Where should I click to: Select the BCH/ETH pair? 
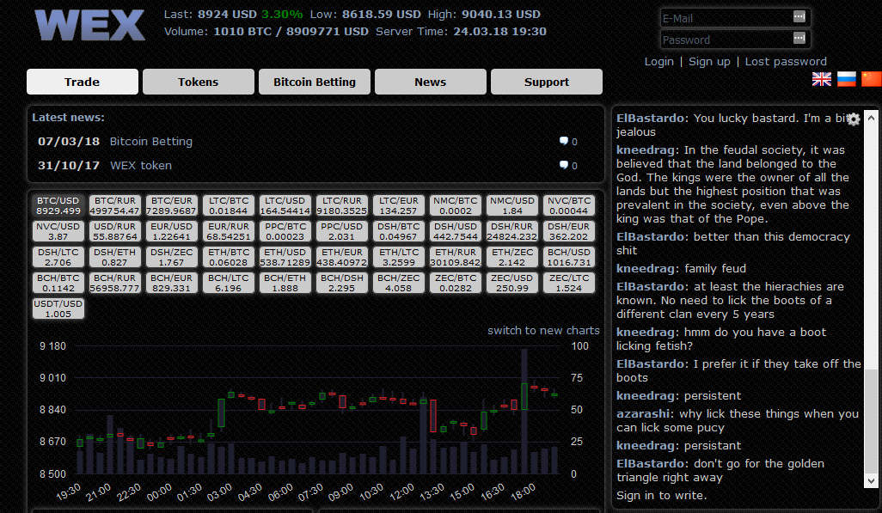pyautogui.click(x=285, y=283)
